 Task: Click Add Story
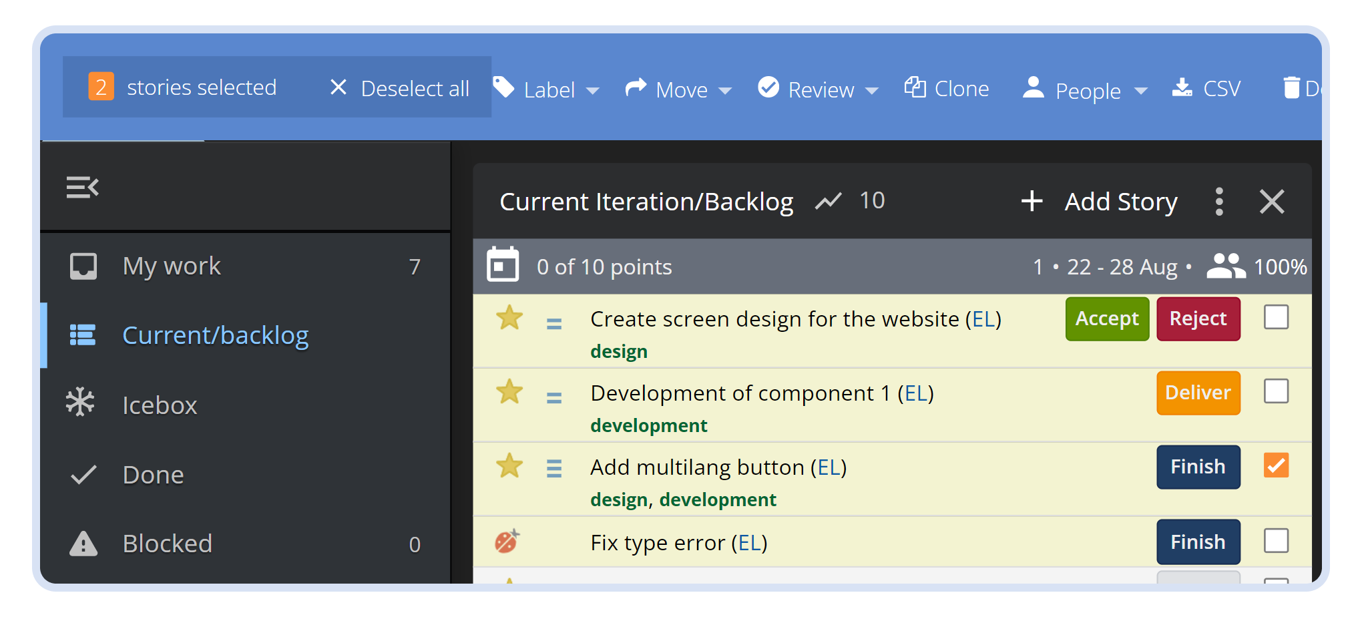point(1100,202)
